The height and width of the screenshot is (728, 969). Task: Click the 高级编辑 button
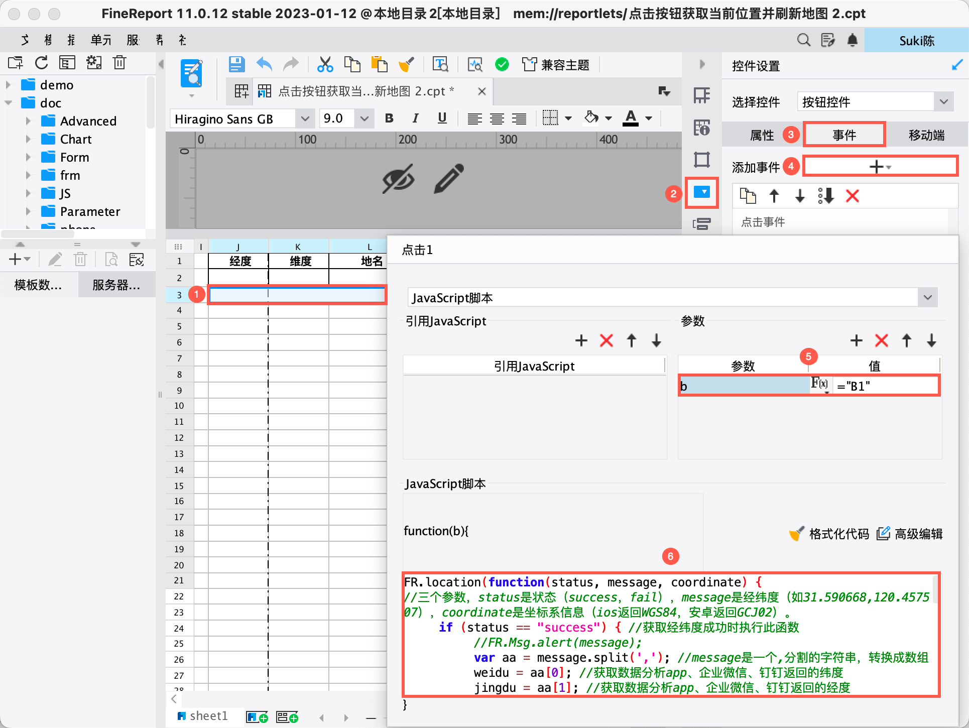(x=910, y=534)
